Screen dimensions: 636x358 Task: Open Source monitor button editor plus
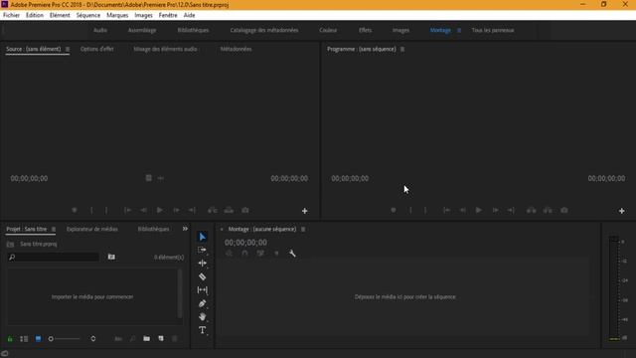point(305,211)
